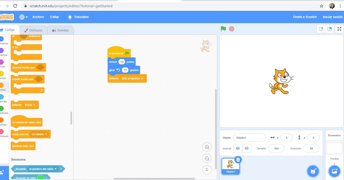Open the language selector globe dropdown
This screenshot has height=180, width=344.
click(22, 17)
